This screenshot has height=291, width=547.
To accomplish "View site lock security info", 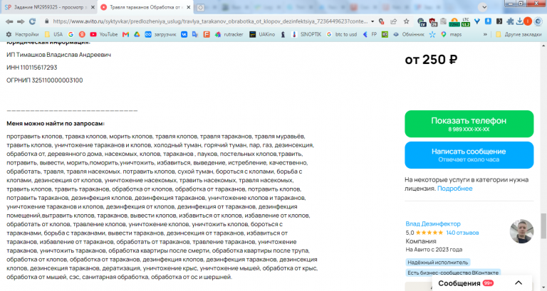I will coord(46,21).
